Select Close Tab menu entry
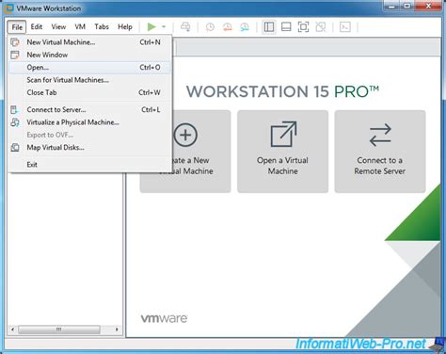The width and height of the screenshot is (446, 354). point(89,92)
